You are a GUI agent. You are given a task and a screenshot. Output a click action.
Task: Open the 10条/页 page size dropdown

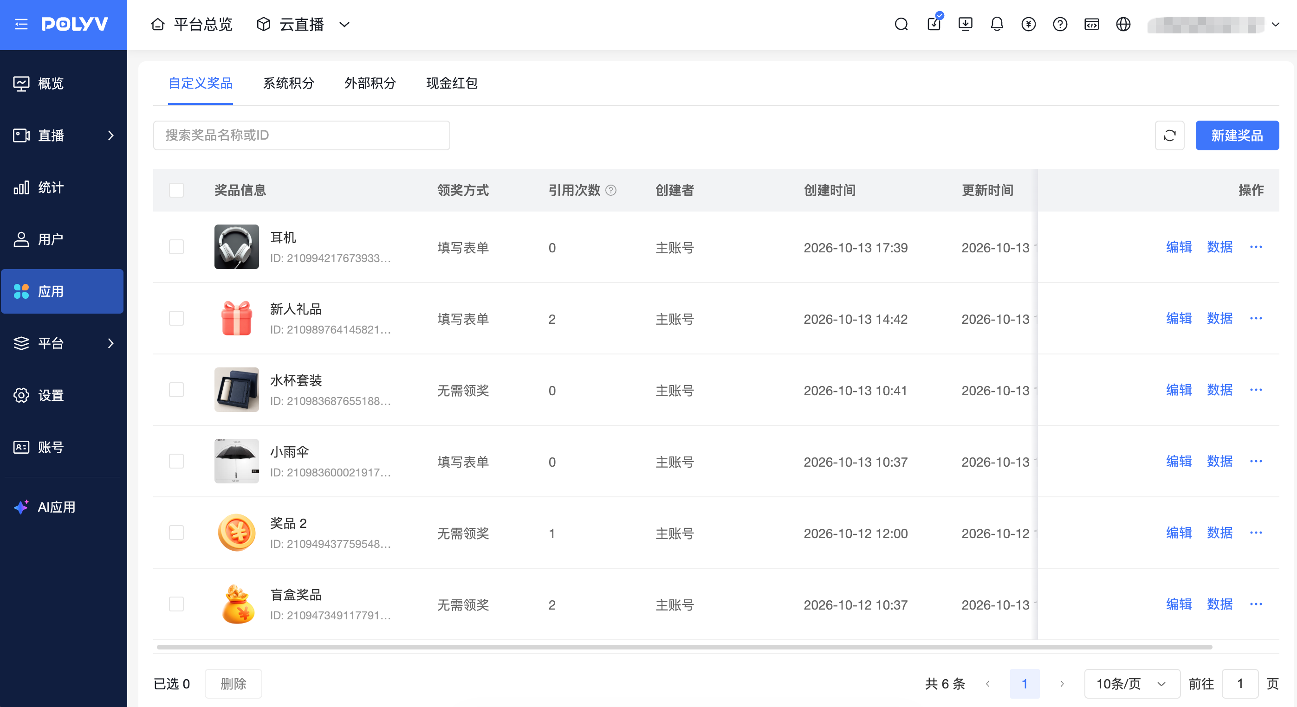(x=1132, y=684)
